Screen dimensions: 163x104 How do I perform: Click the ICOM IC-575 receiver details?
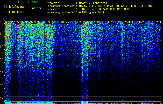(x=104, y=9)
